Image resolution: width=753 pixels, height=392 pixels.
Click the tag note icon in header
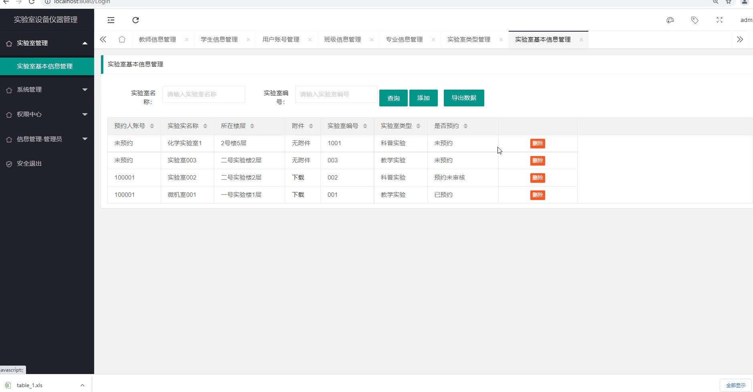(x=695, y=20)
